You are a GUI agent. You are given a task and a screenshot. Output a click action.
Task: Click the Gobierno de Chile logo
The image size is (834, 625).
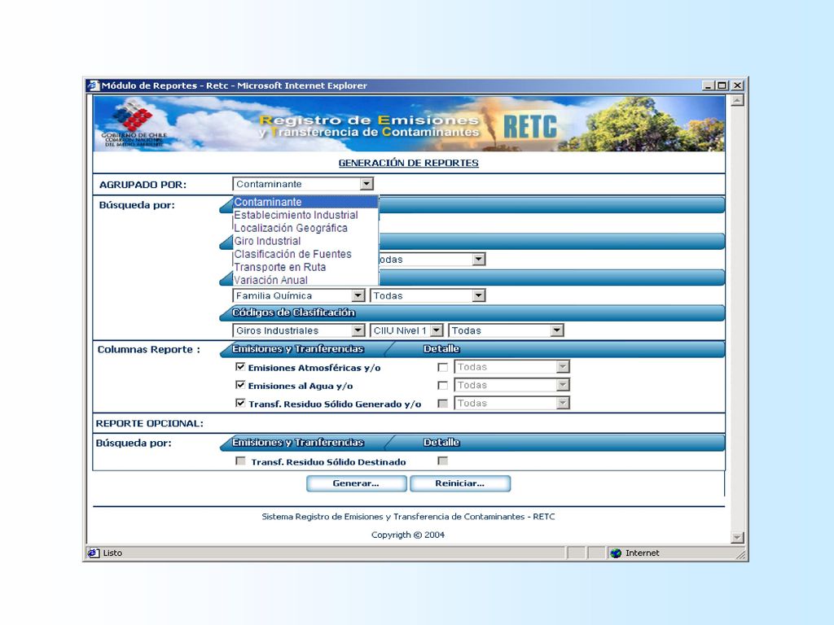[x=134, y=124]
